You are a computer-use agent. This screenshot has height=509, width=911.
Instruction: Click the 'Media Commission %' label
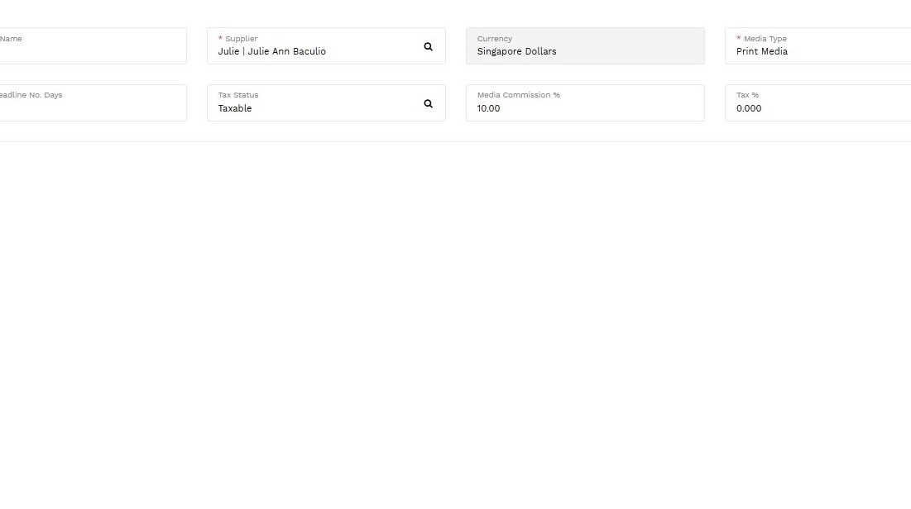[519, 95]
